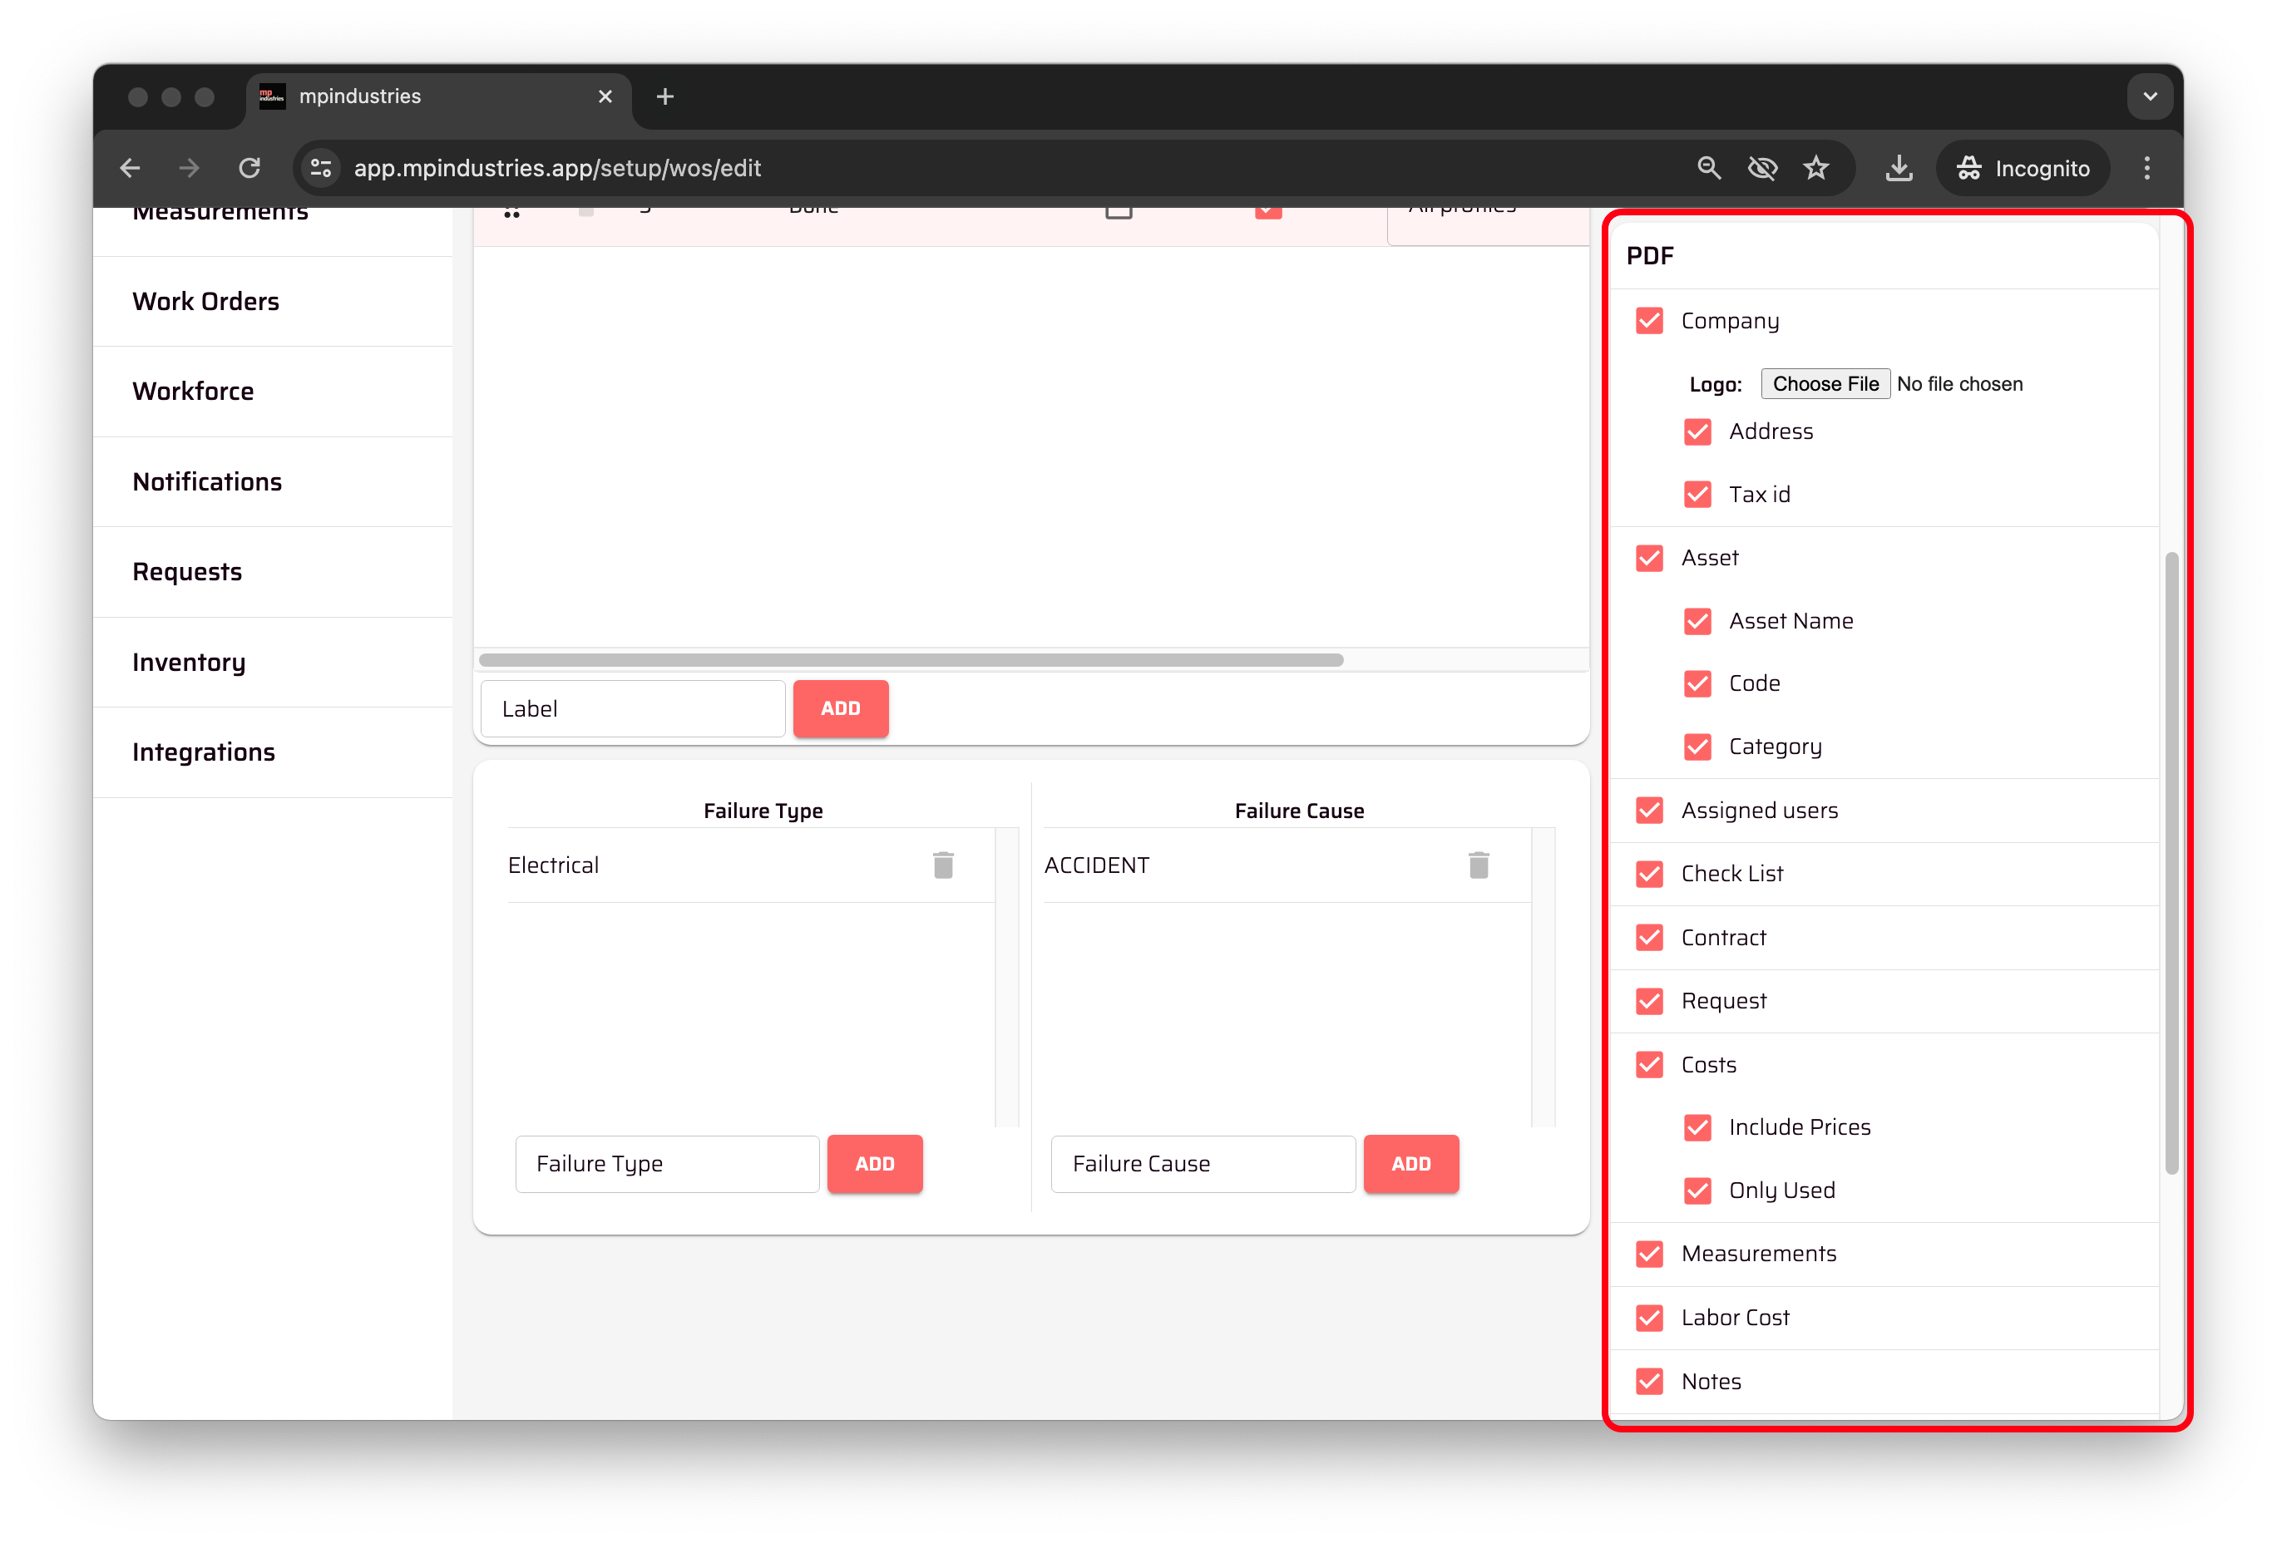The width and height of the screenshot is (2277, 1543).
Task: Open a new browser tab
Action: tap(664, 97)
